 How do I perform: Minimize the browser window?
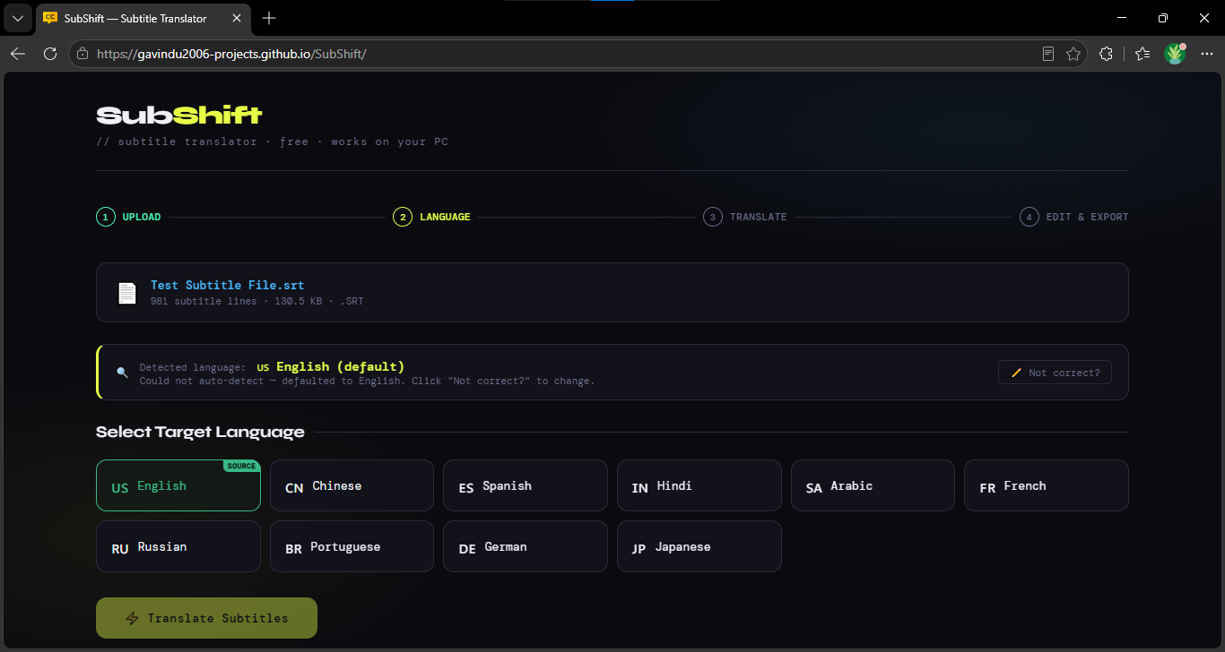tap(1121, 18)
